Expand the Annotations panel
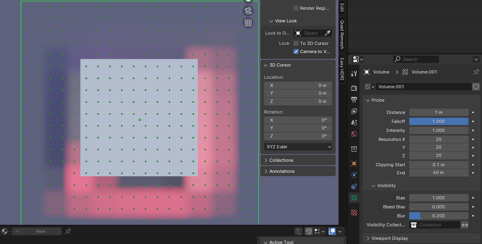Viewport: 482px width, 244px height. 266,172
